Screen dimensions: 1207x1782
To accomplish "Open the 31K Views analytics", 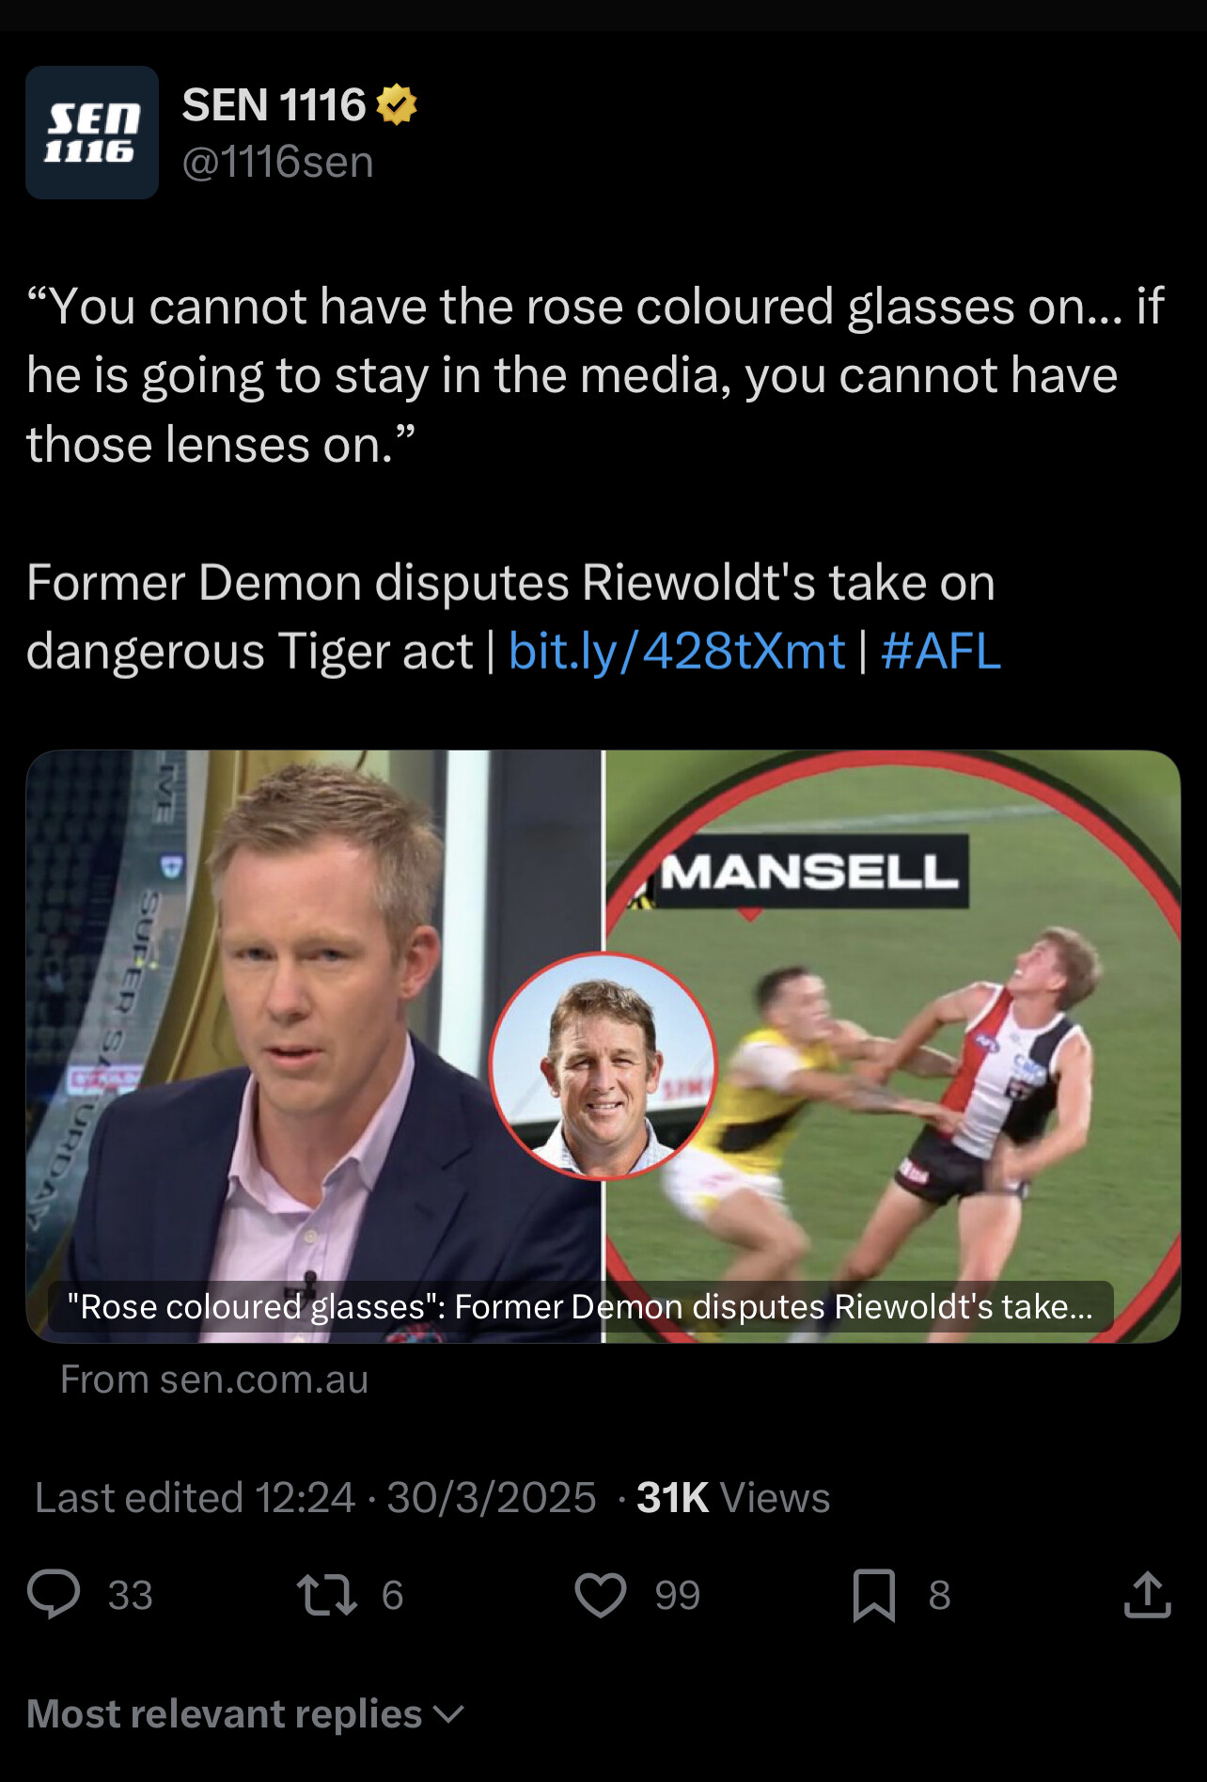I will (733, 1497).
